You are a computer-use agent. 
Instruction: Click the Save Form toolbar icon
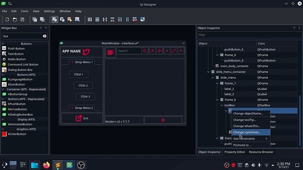point(22,19)
